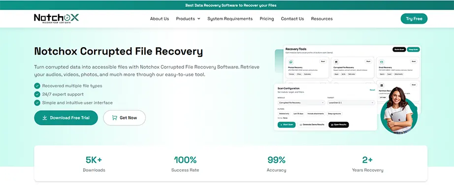
Task: Click Generate Demo Results button
Action: [x=312, y=125]
